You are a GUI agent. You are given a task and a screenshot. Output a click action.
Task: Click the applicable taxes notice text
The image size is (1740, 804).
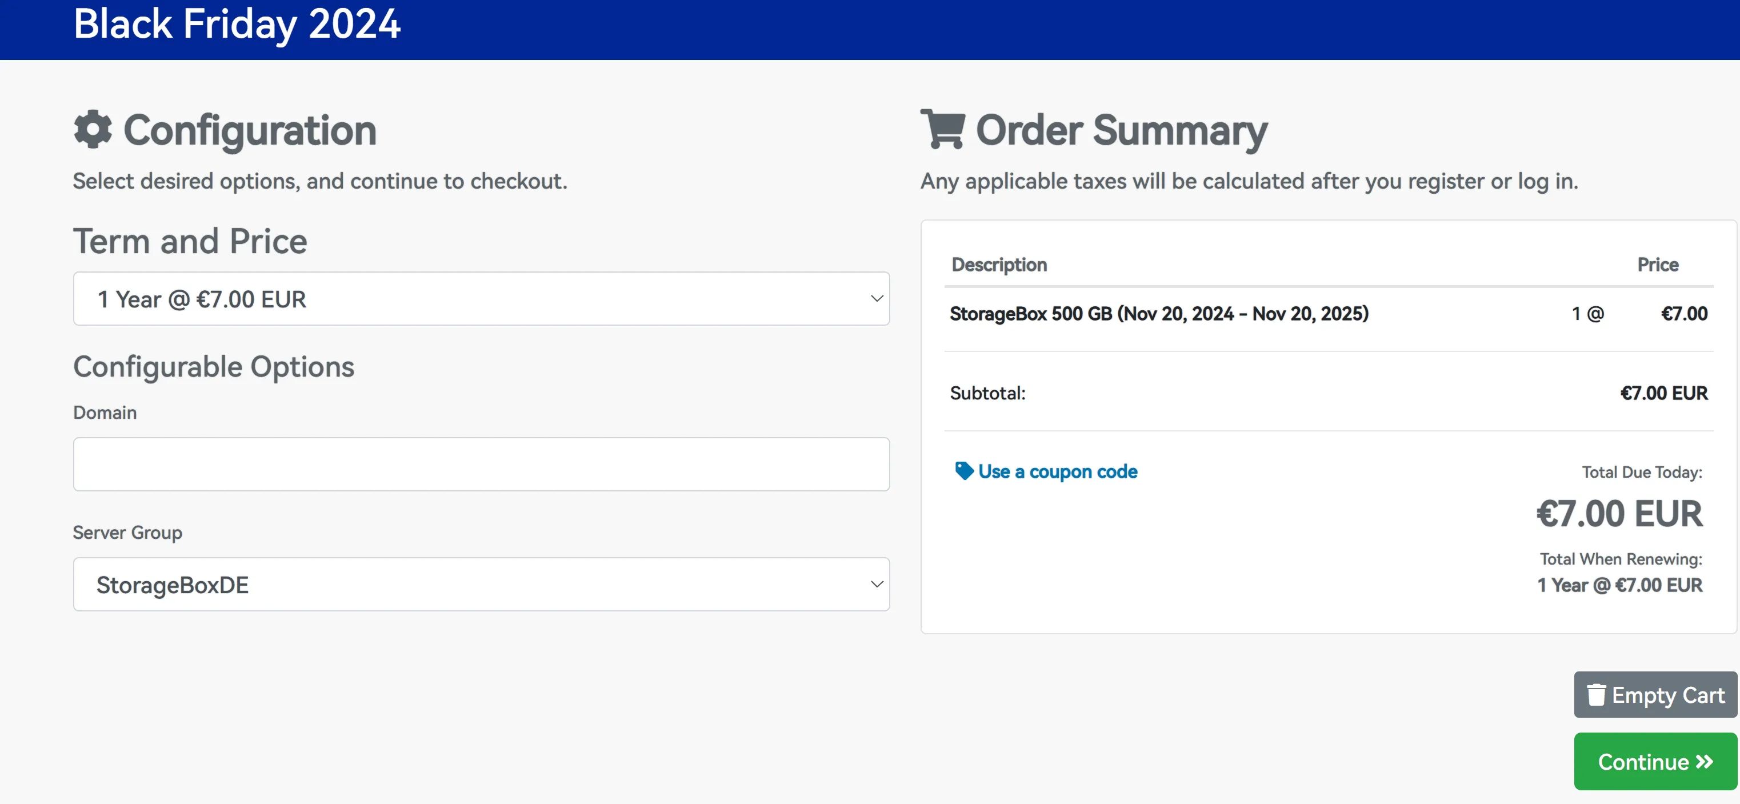pos(1250,181)
